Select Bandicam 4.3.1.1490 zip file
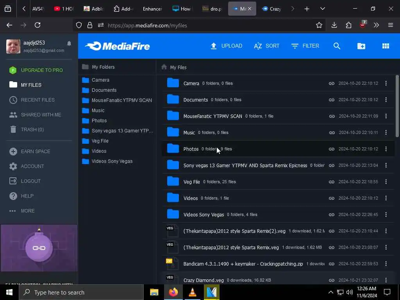 click(278, 264)
